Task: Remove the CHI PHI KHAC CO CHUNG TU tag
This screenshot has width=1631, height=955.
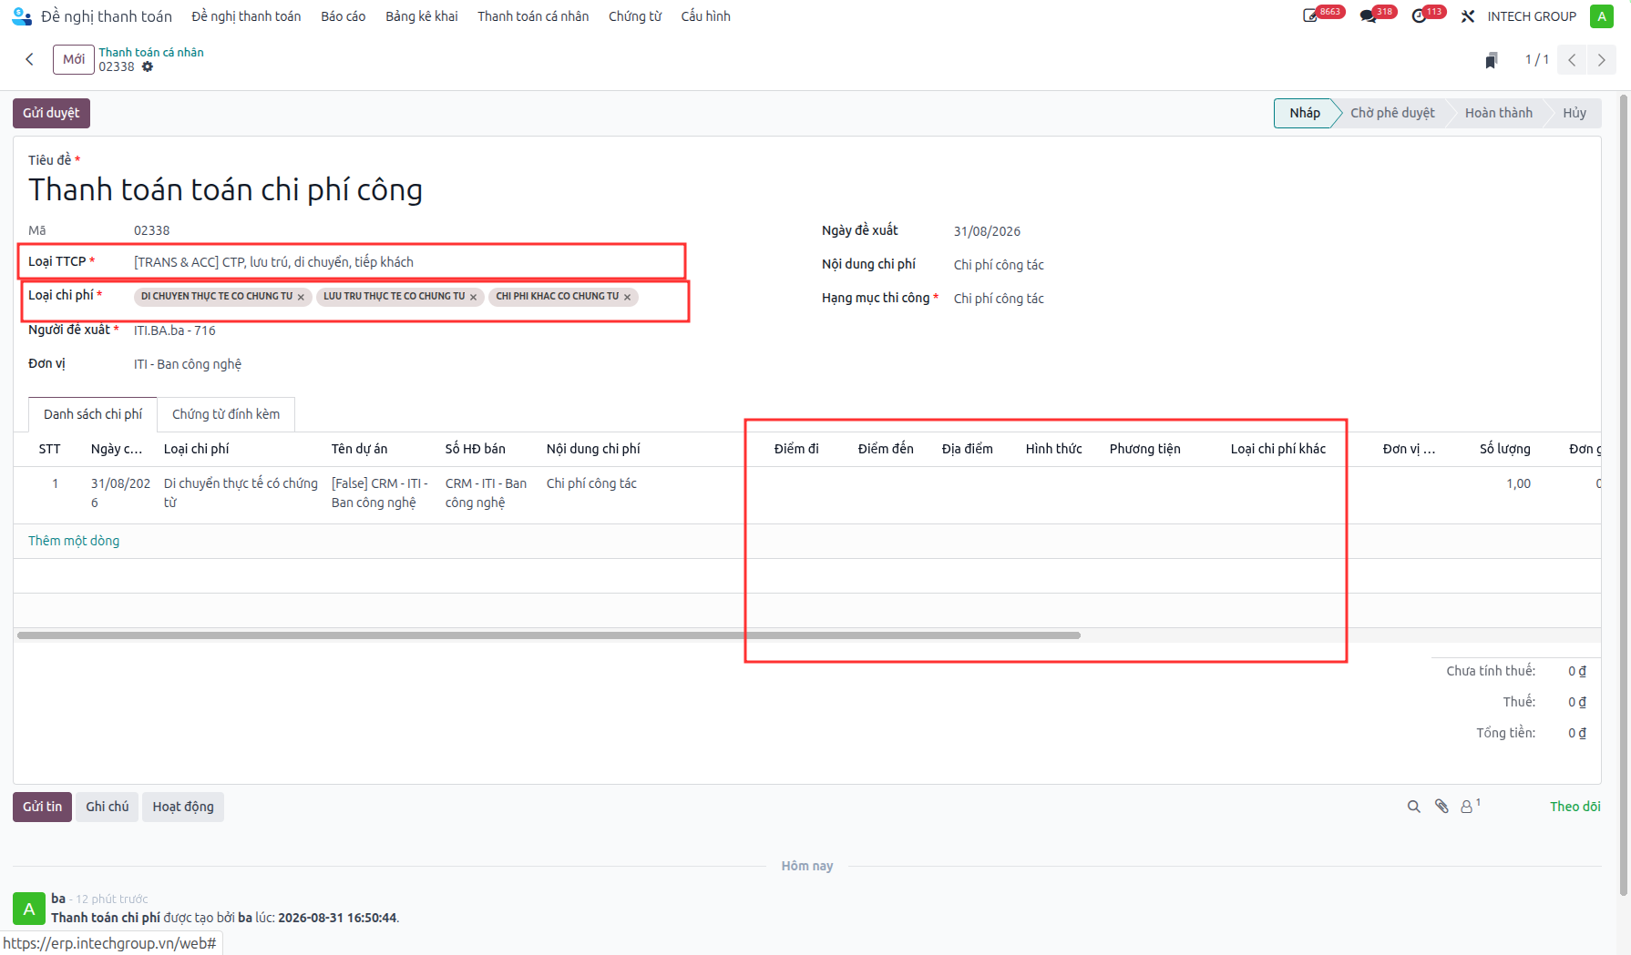Action: tap(627, 297)
